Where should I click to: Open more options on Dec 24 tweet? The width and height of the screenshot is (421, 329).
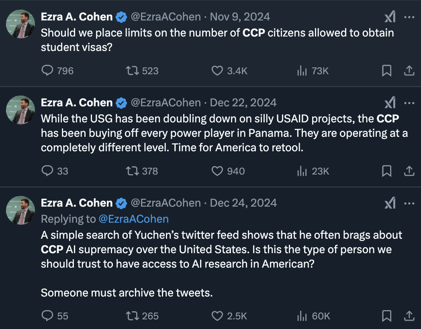pyautogui.click(x=409, y=203)
